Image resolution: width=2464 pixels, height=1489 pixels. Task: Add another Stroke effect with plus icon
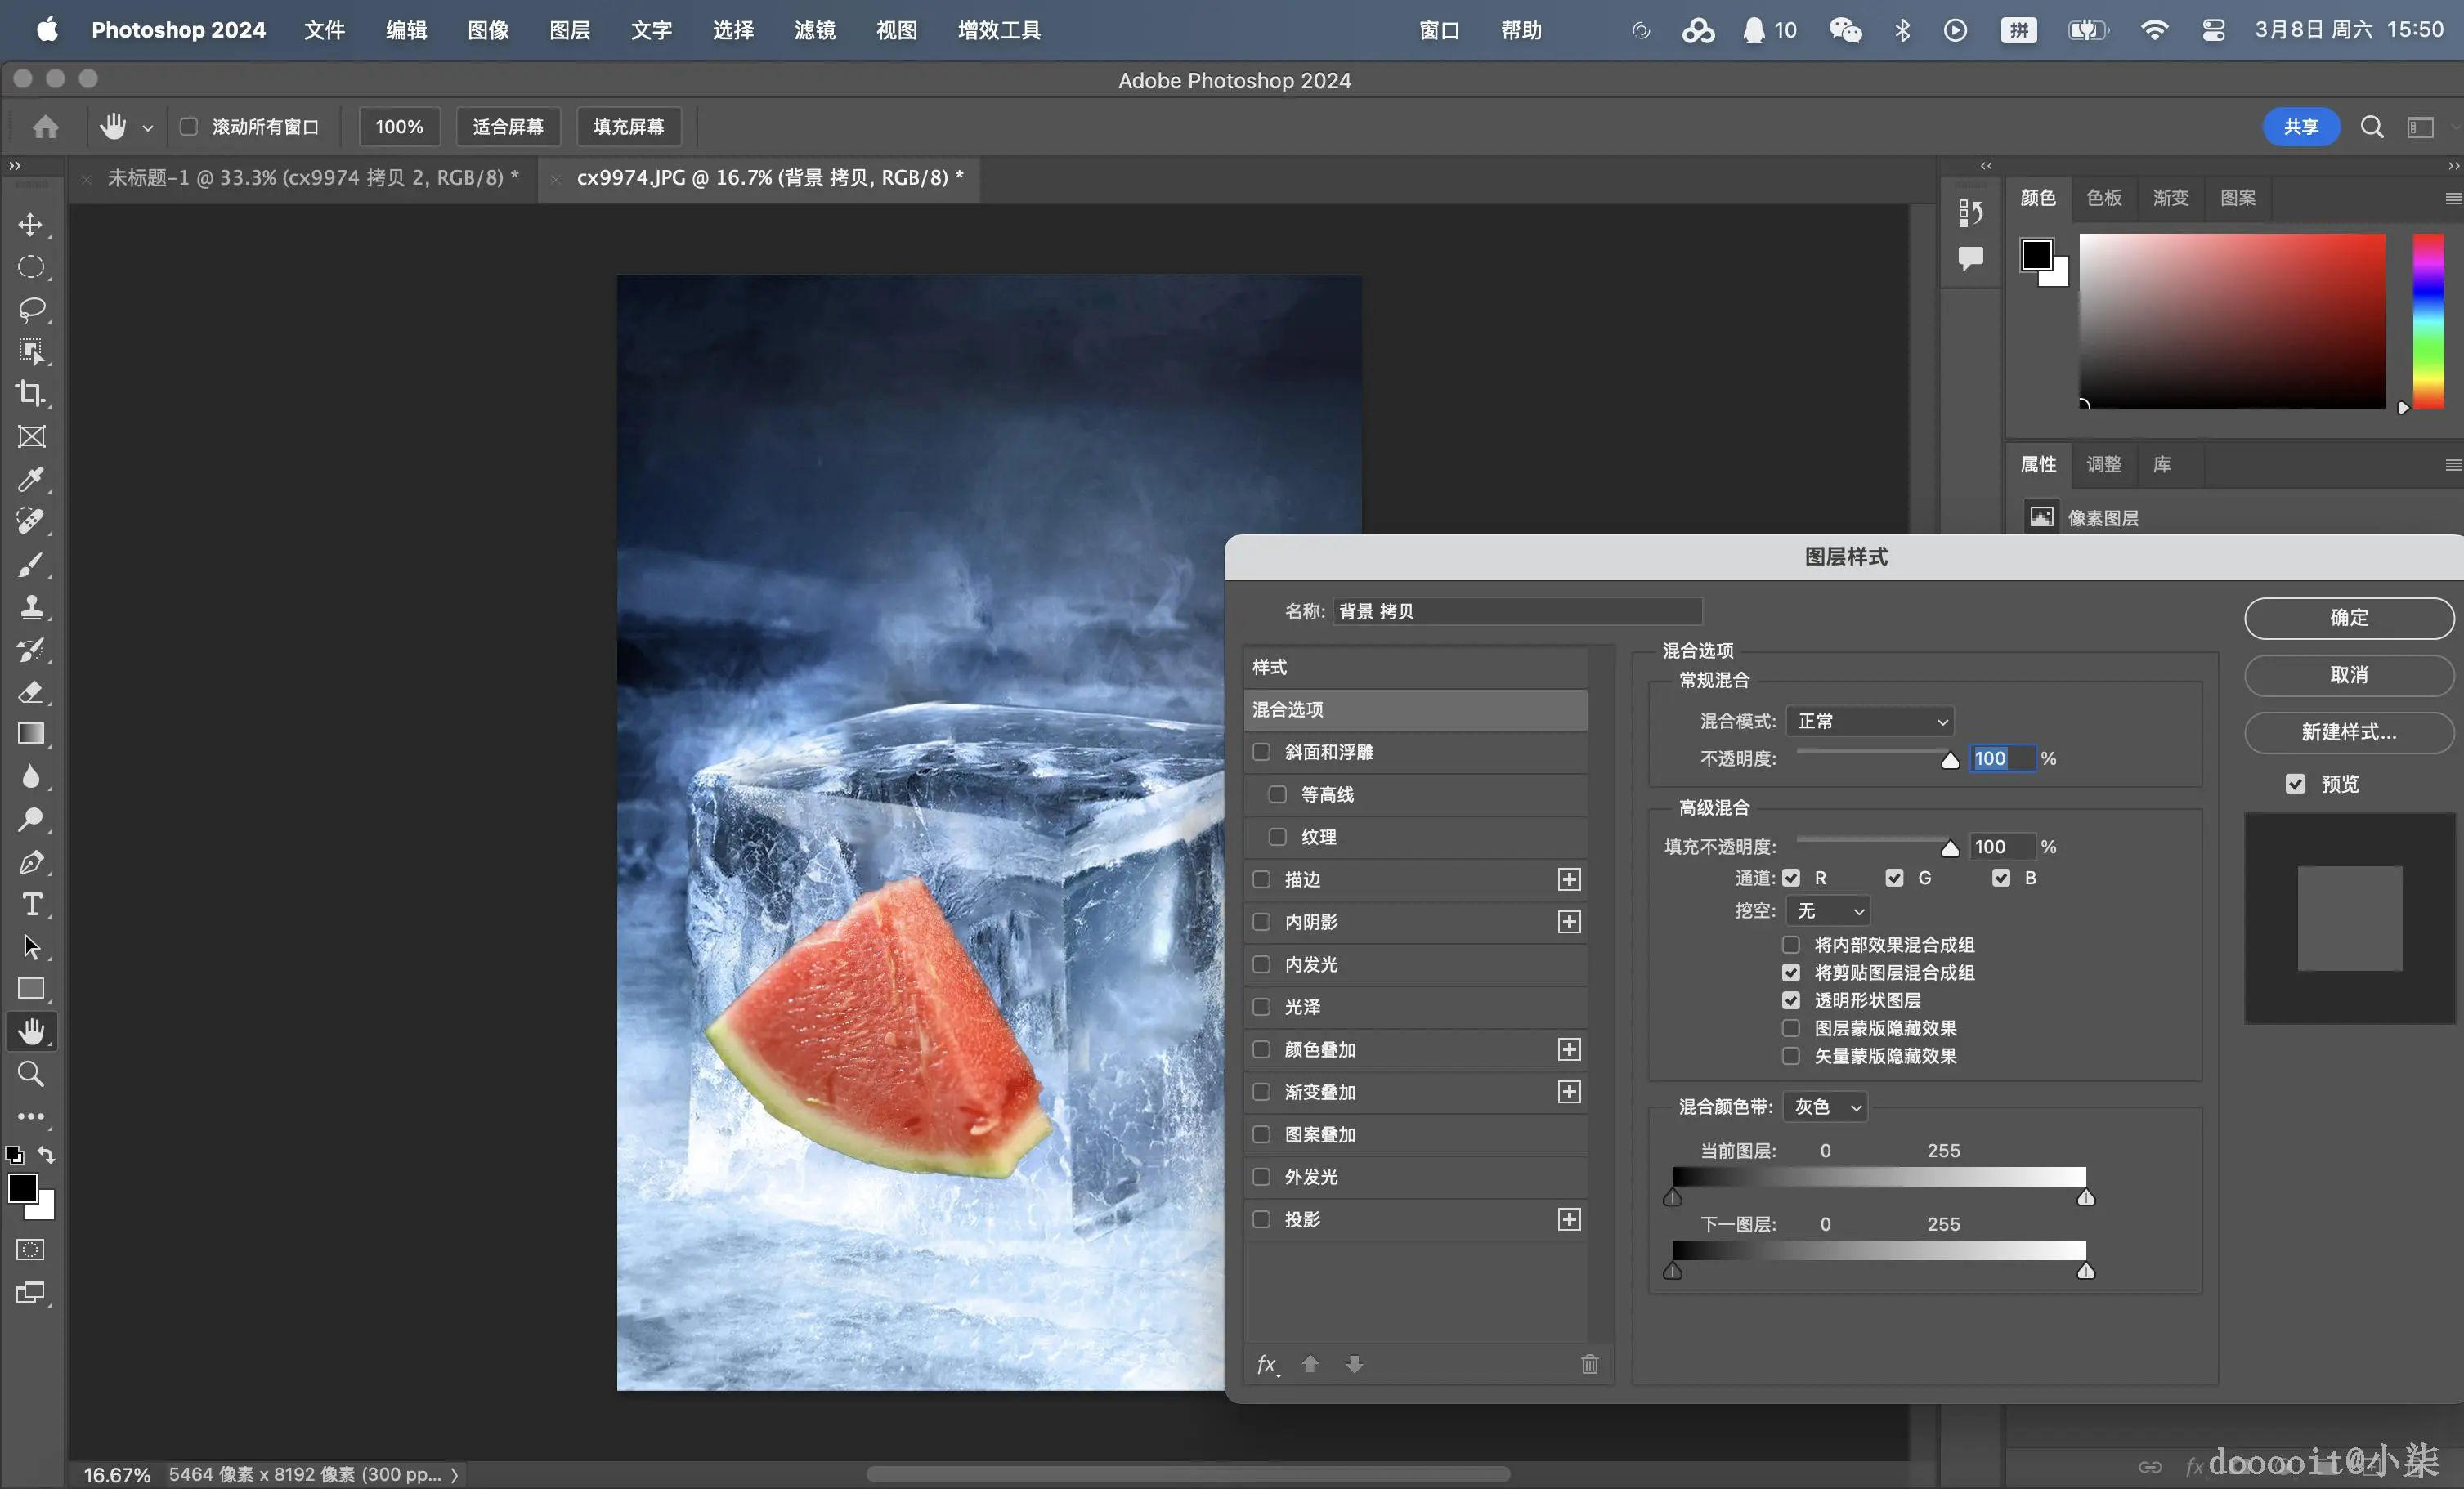click(1569, 879)
